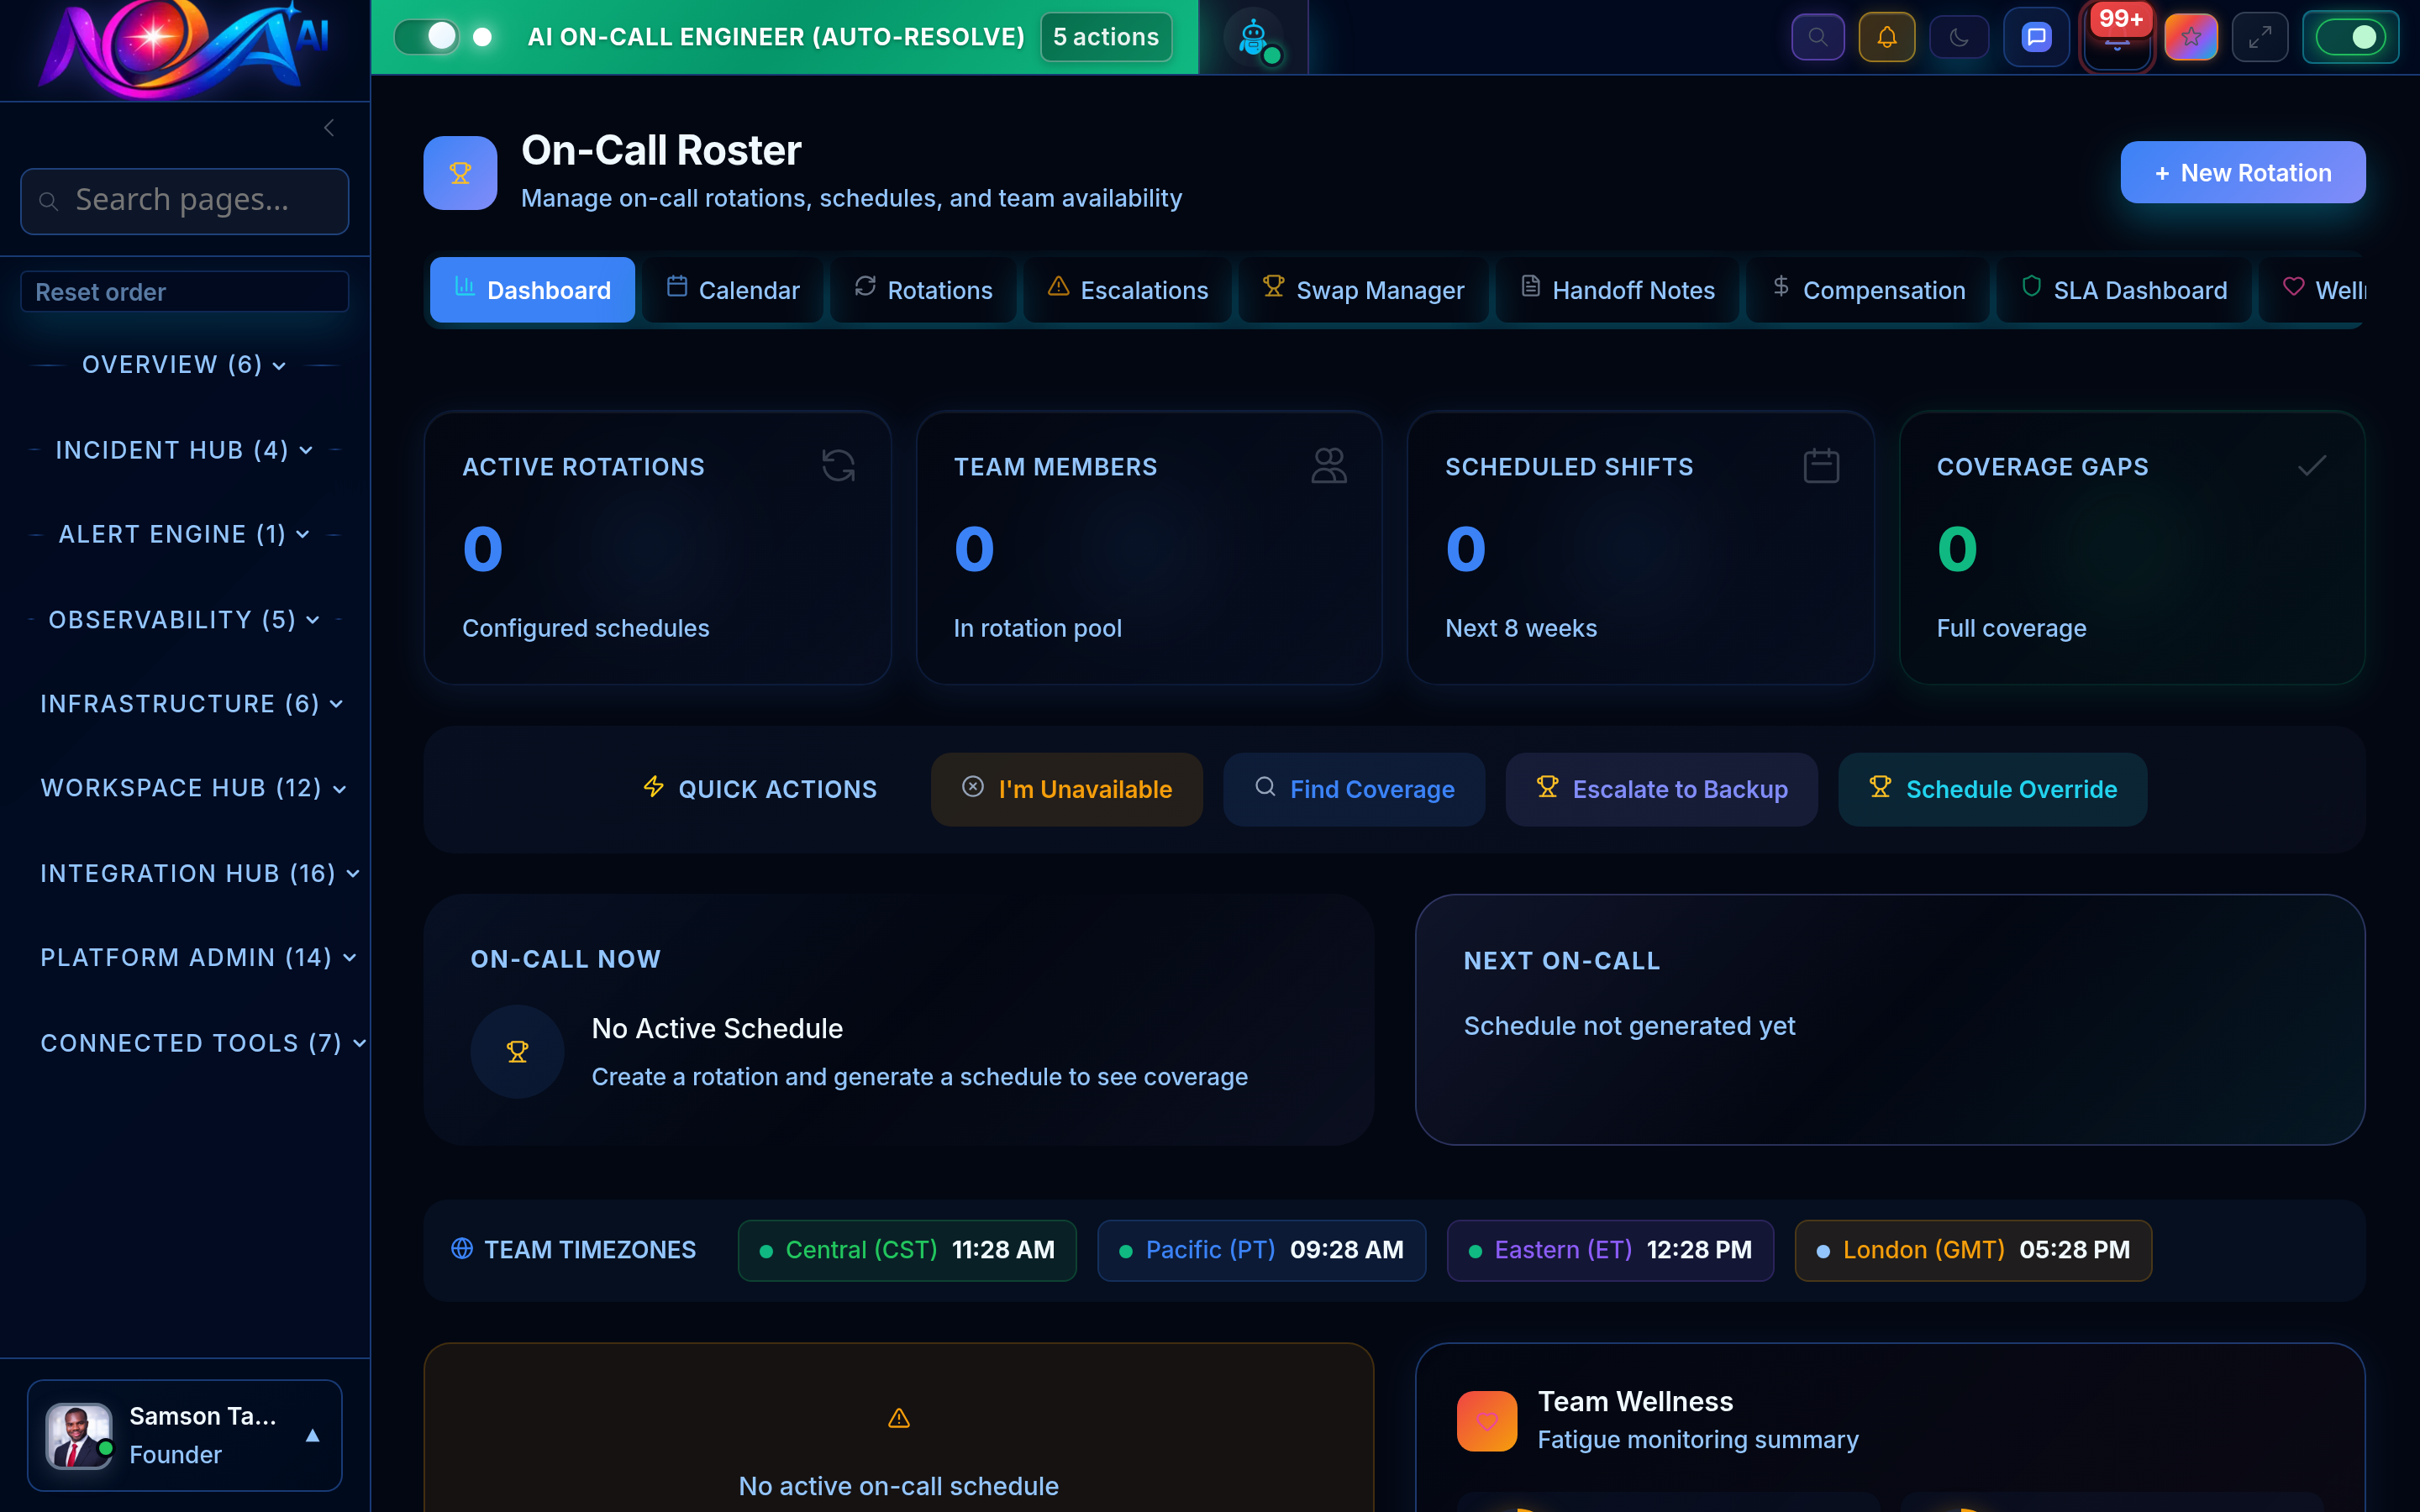Screen dimensions: 2420x1512
Task: Click the I'm Unavailable quick action
Action: pyautogui.click(x=1066, y=789)
